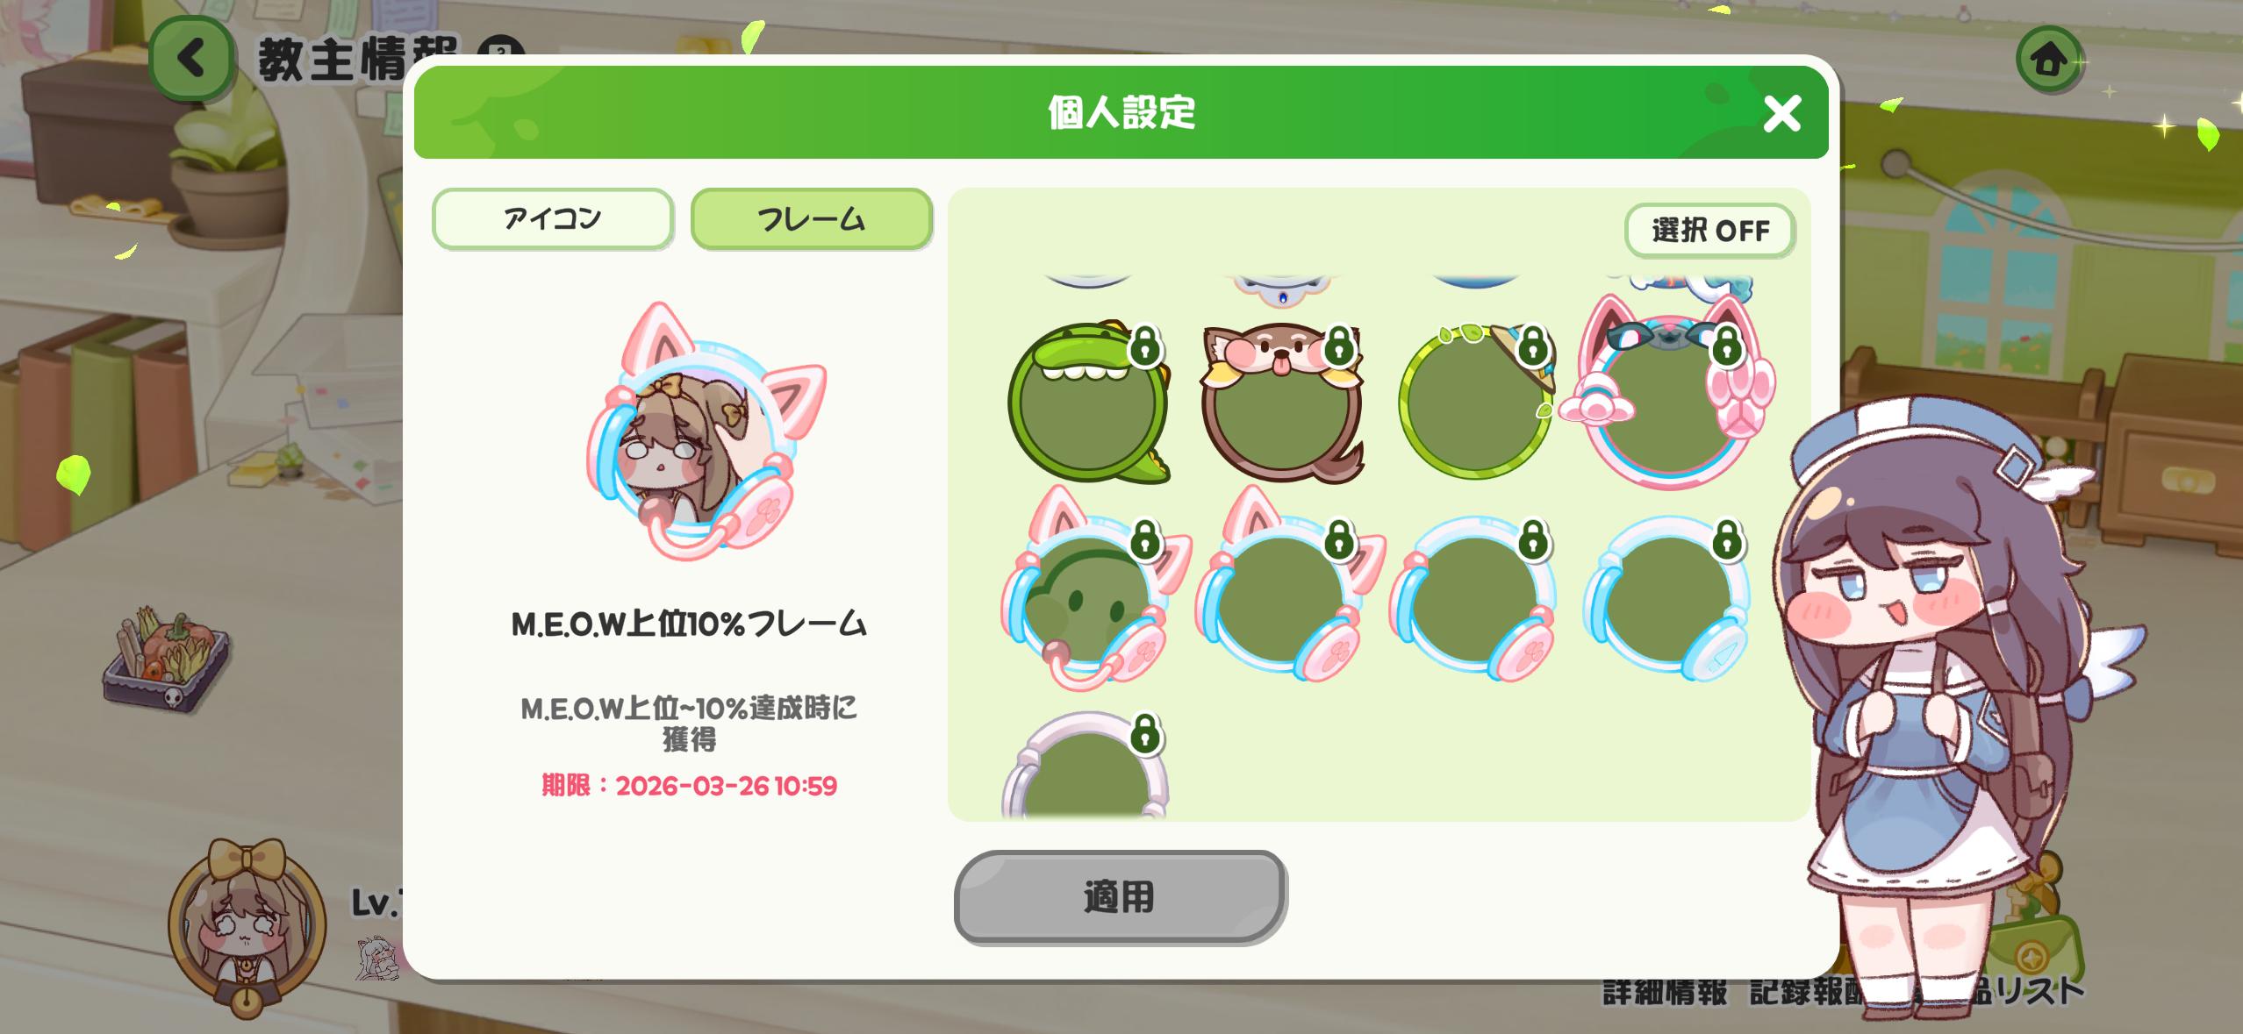Viewport: 2243px width, 1034px height.
Task: Open the 詳細情報 link
Action: (x=1665, y=992)
